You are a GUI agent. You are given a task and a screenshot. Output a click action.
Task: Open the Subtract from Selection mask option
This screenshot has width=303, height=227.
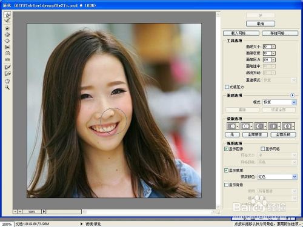[261, 126]
